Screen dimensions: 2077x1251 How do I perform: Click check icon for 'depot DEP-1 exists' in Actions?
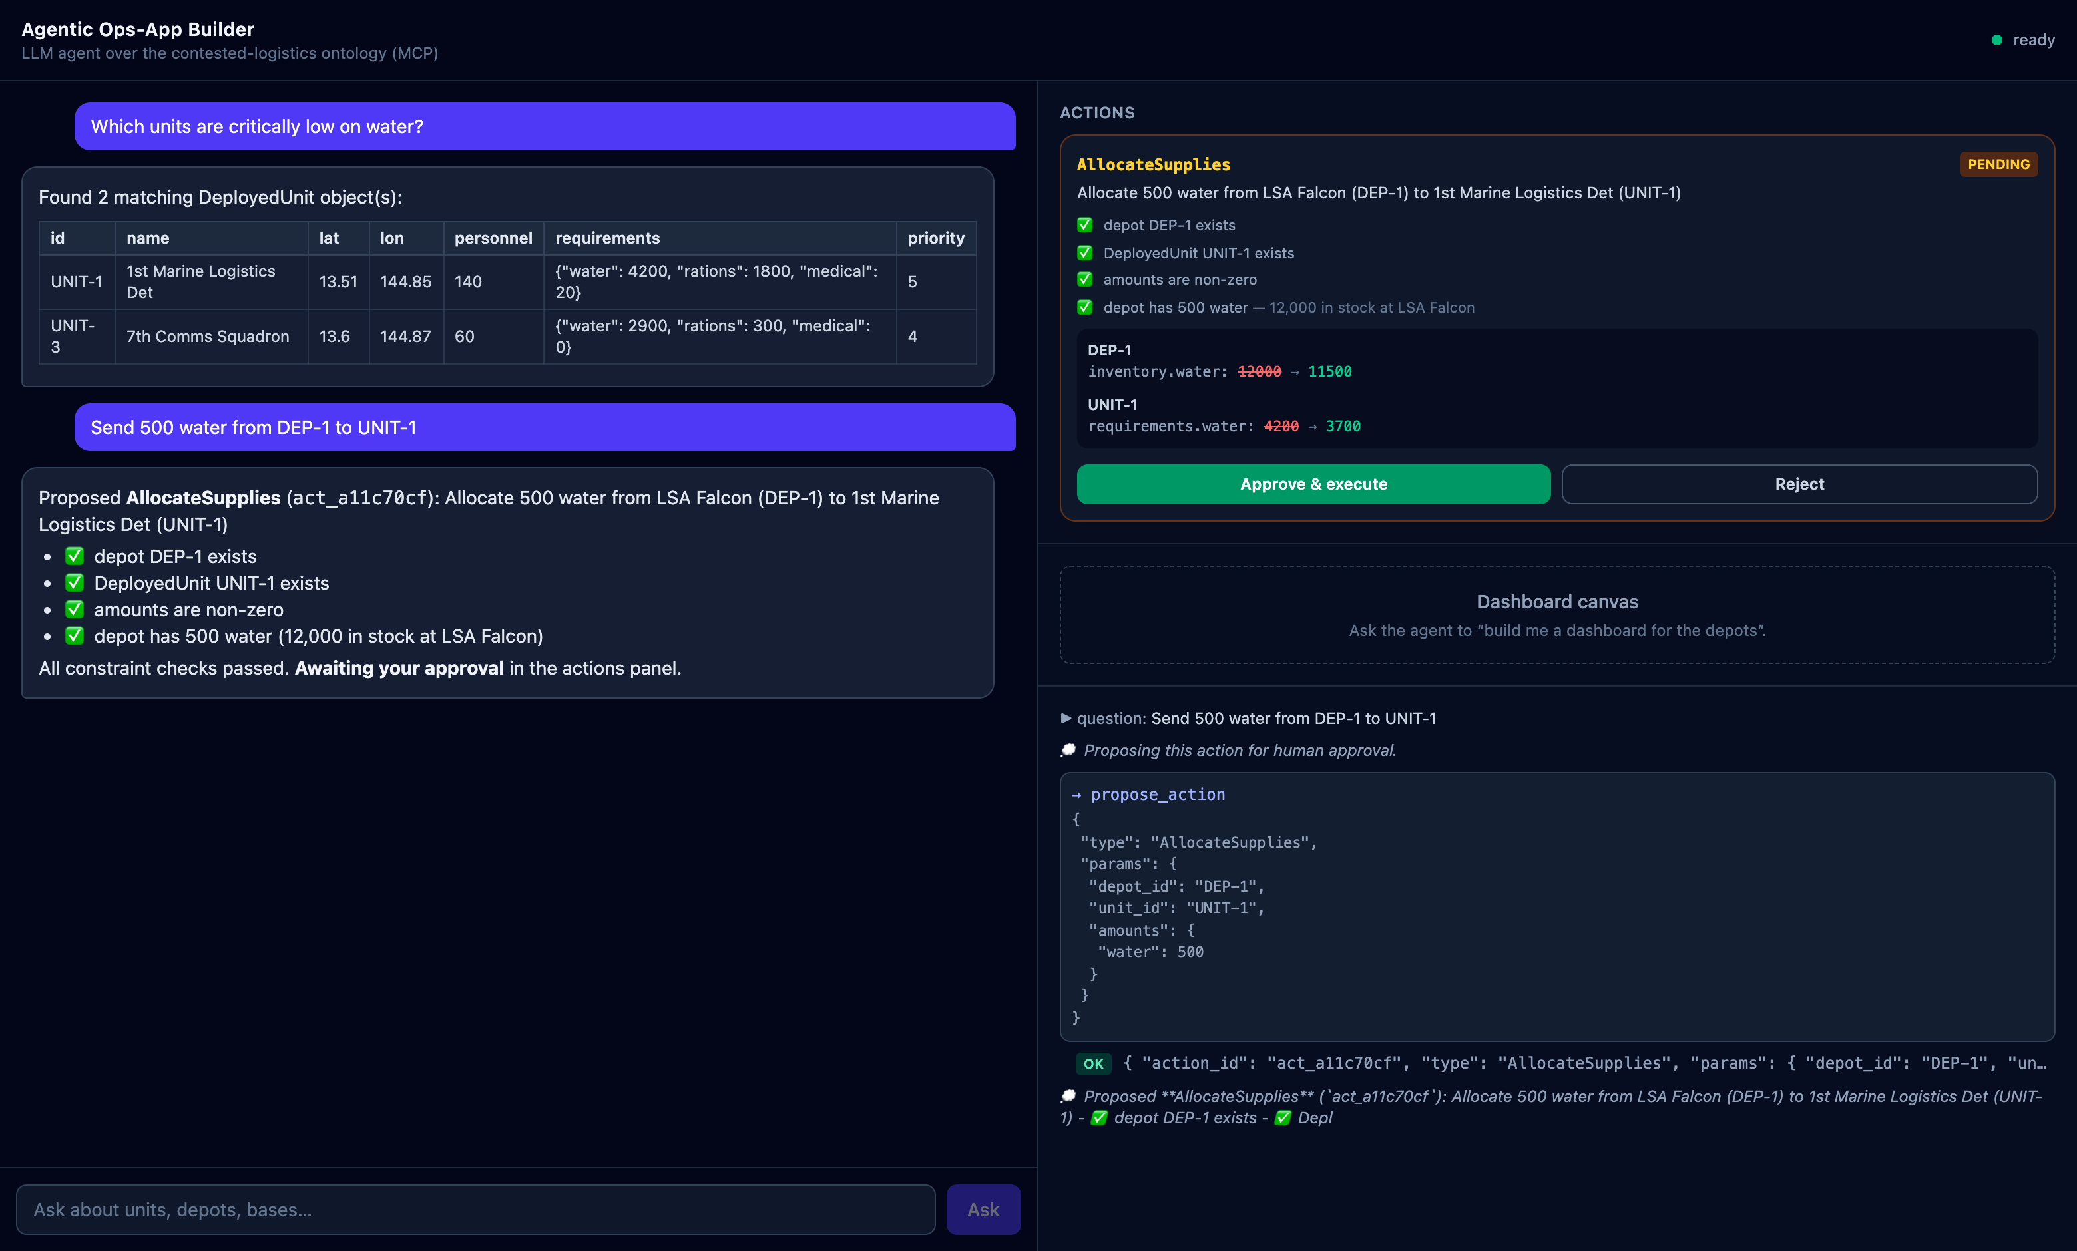coord(1085,225)
